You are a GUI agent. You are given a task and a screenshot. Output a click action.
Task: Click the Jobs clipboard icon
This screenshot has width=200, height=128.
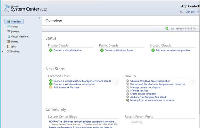pos(9,47)
